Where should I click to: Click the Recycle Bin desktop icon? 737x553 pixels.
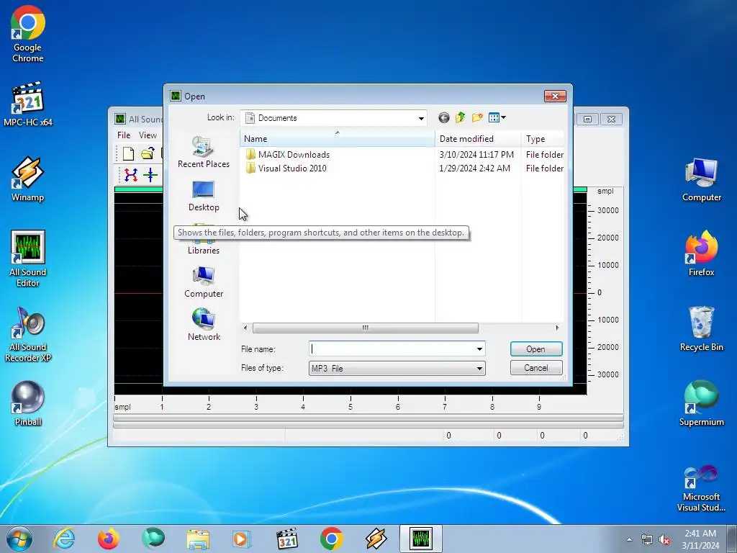pos(701,328)
